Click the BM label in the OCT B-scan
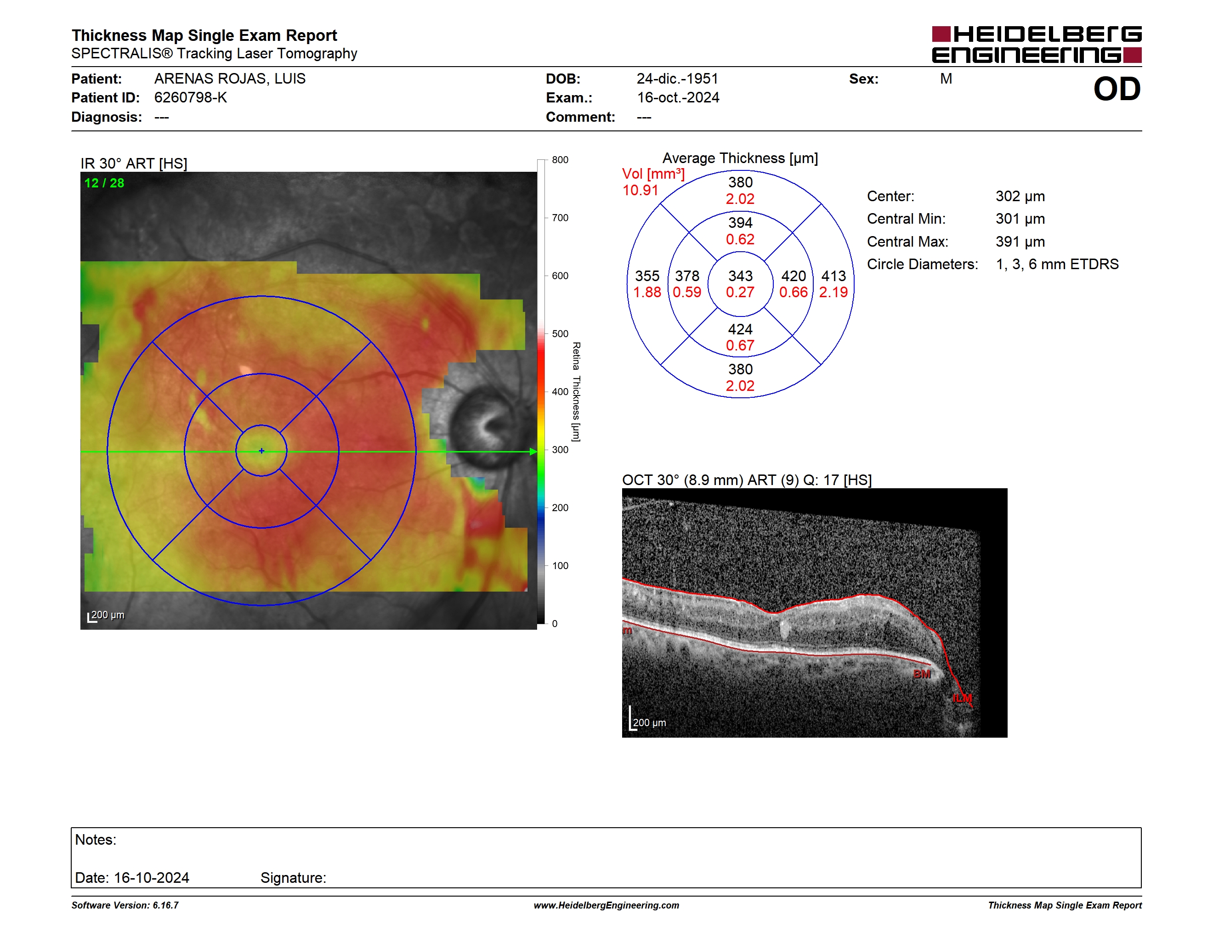1213x937 pixels. pos(922,674)
